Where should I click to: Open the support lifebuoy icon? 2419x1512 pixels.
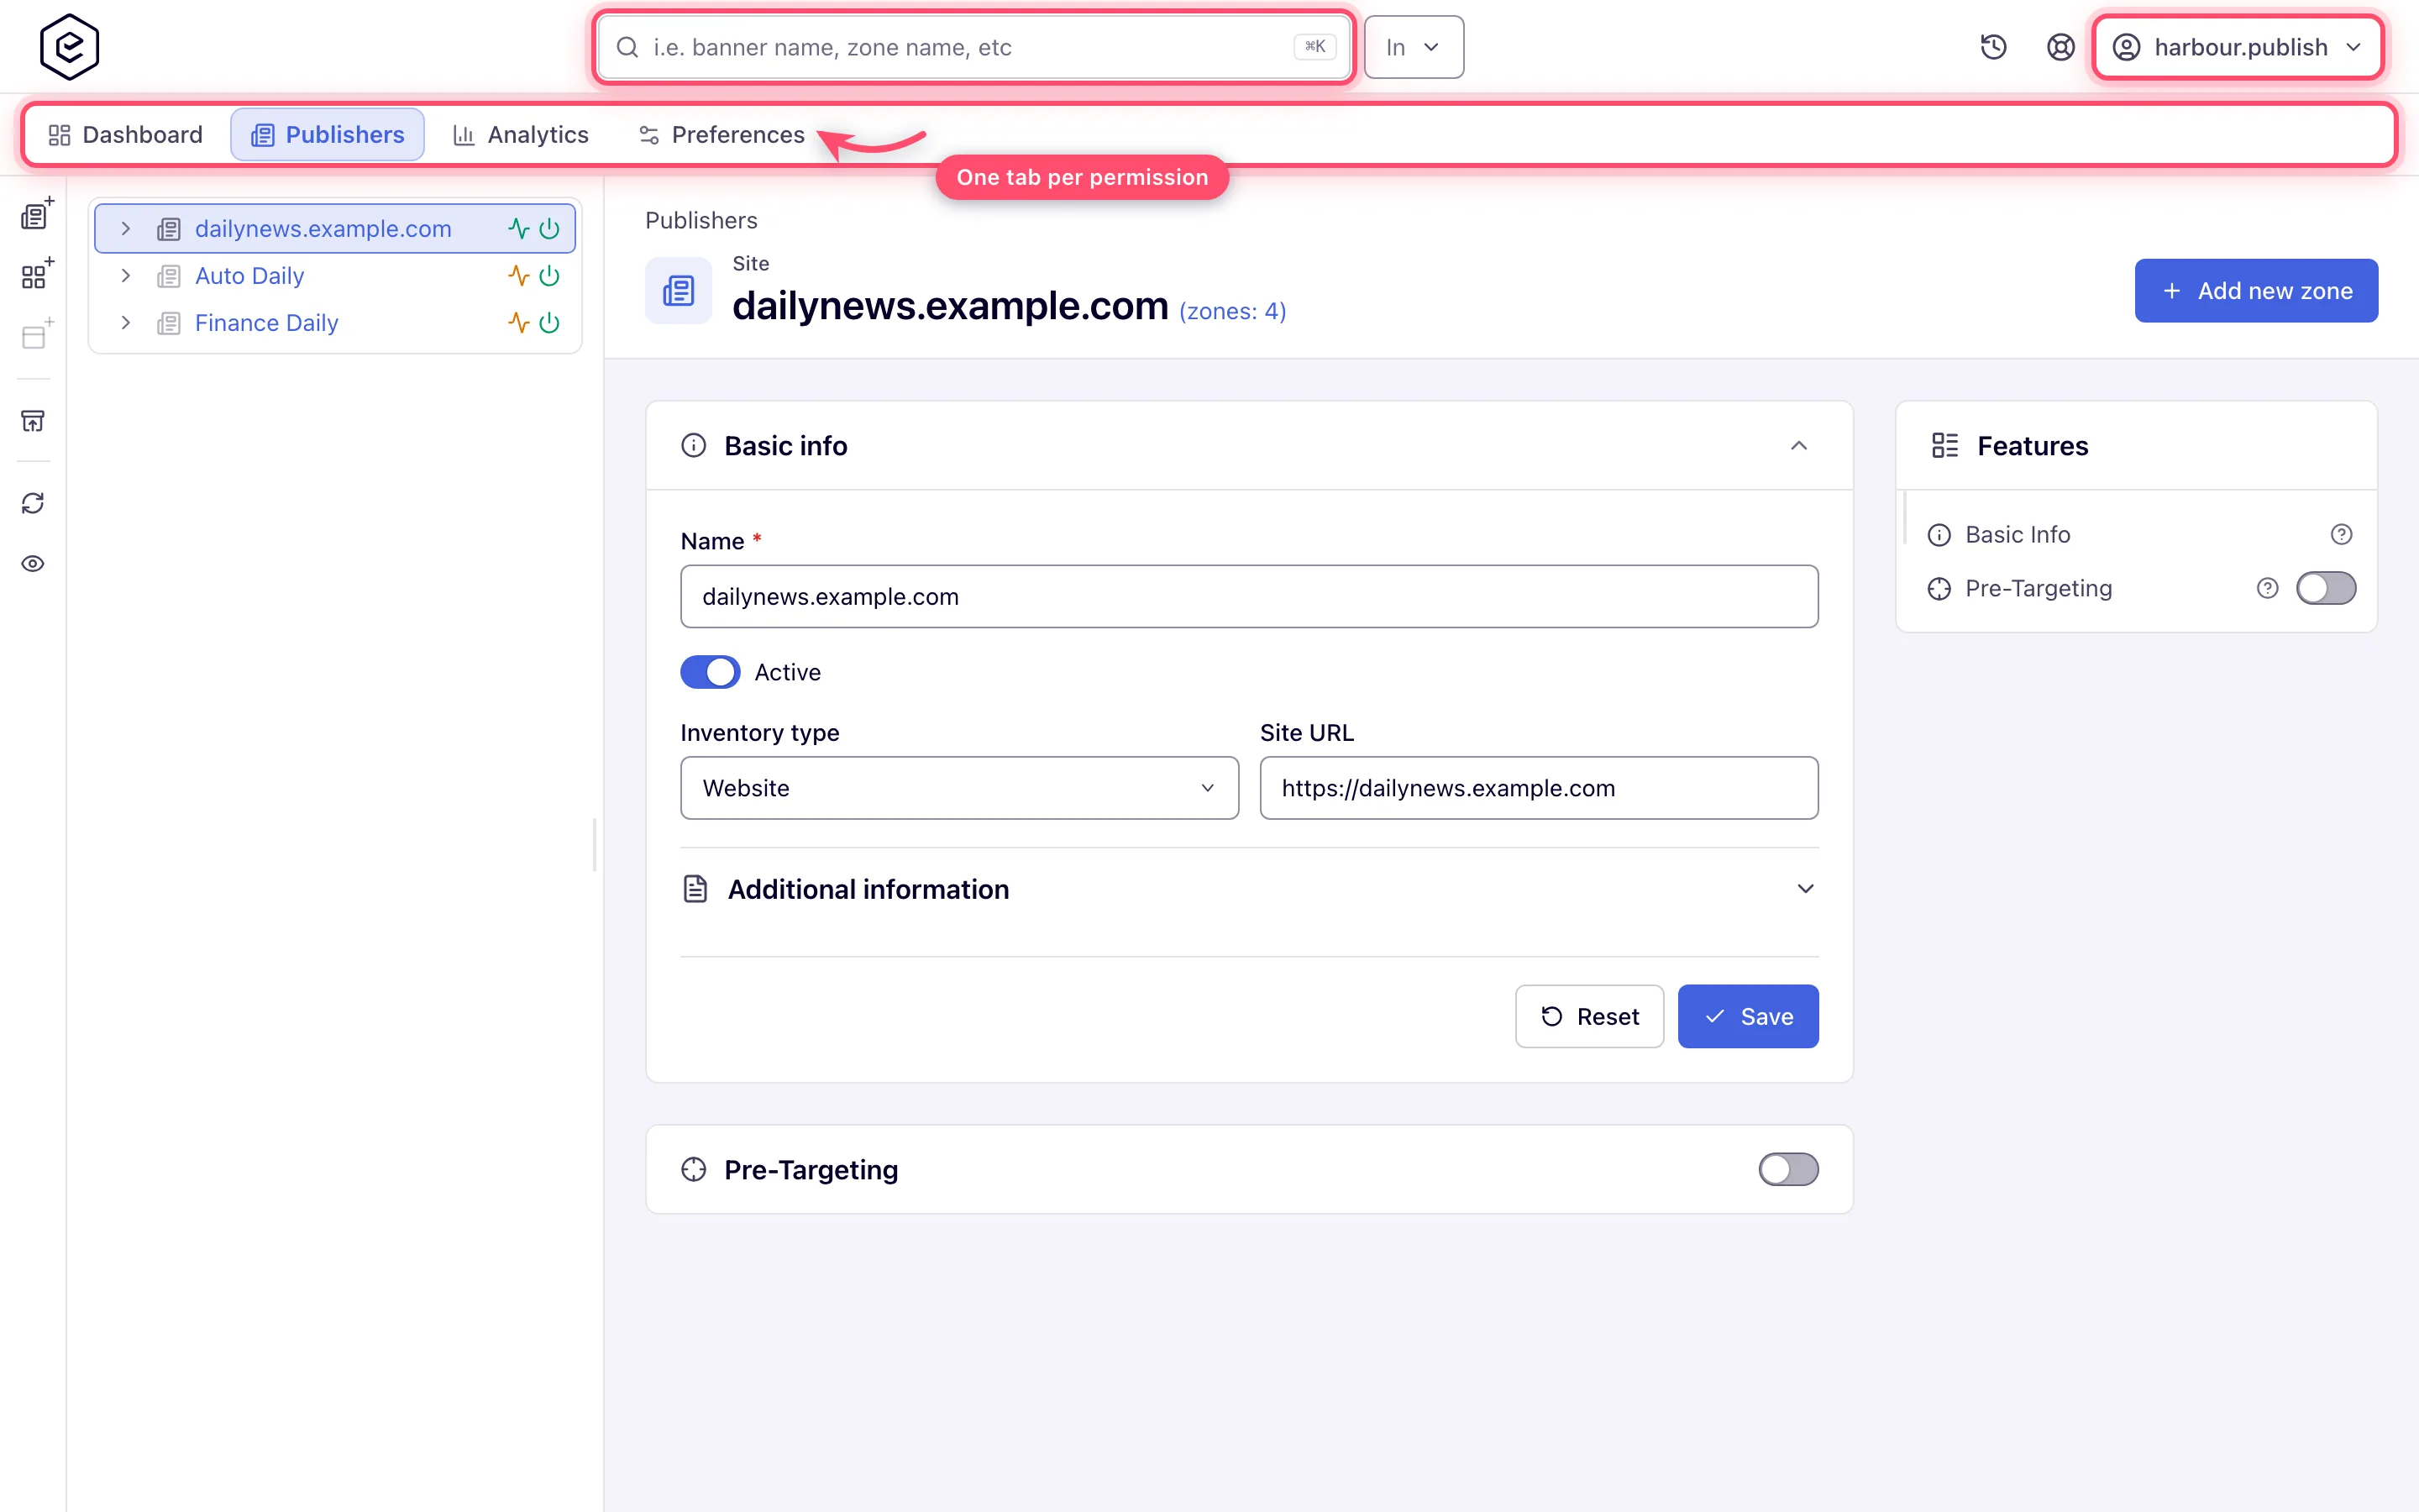click(2060, 47)
